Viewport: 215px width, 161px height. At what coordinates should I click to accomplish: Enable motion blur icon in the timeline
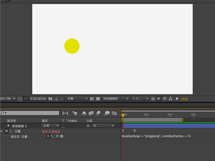point(98,113)
